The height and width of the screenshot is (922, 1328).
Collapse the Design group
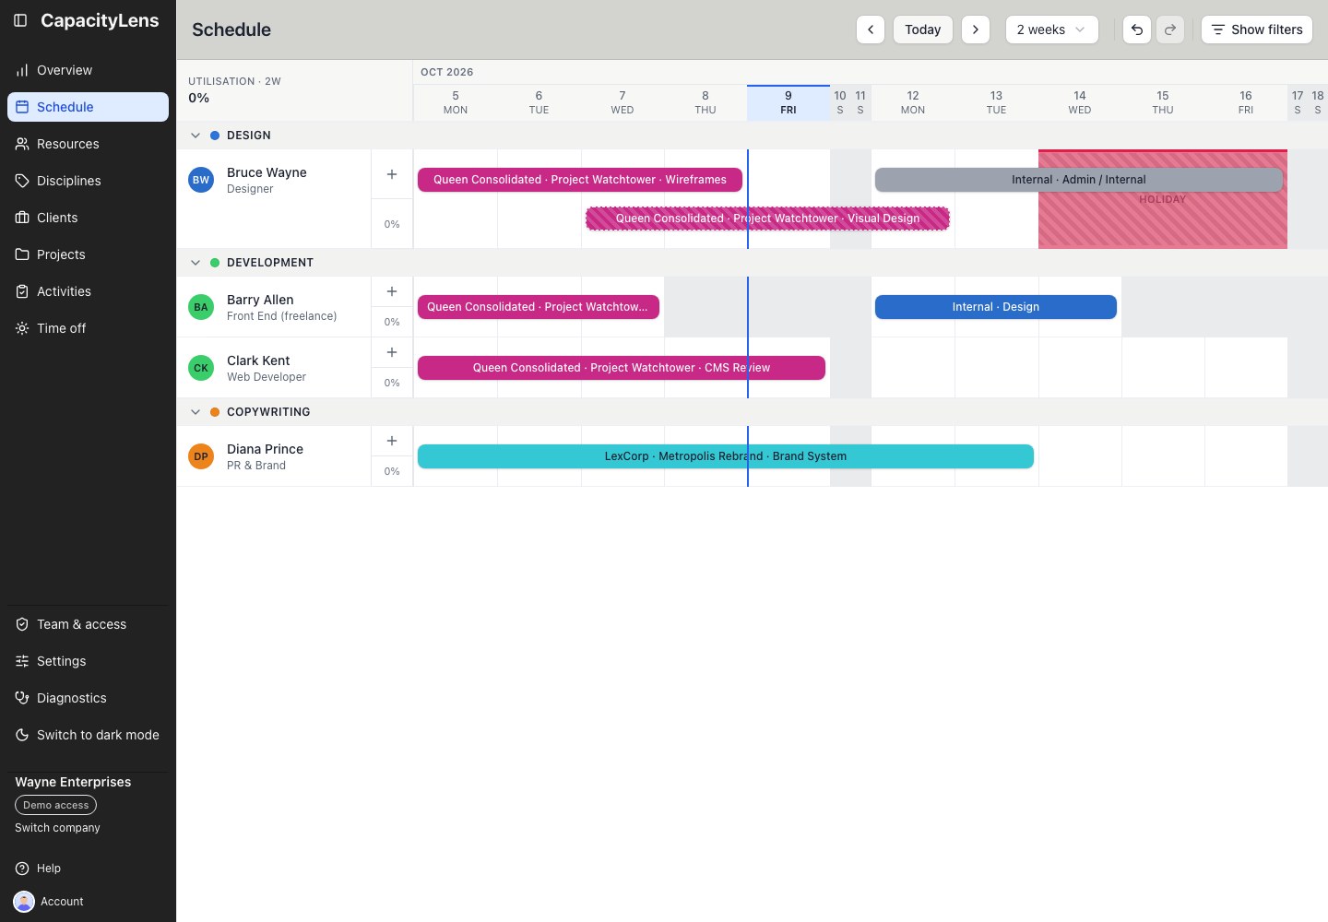click(196, 136)
